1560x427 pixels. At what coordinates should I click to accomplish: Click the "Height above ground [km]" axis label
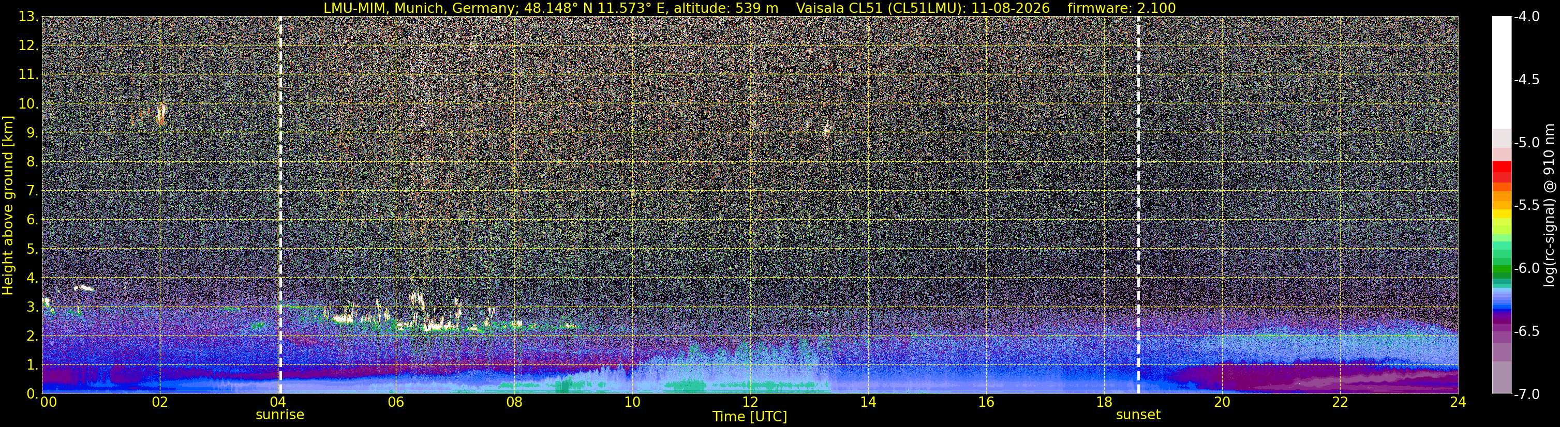point(8,206)
